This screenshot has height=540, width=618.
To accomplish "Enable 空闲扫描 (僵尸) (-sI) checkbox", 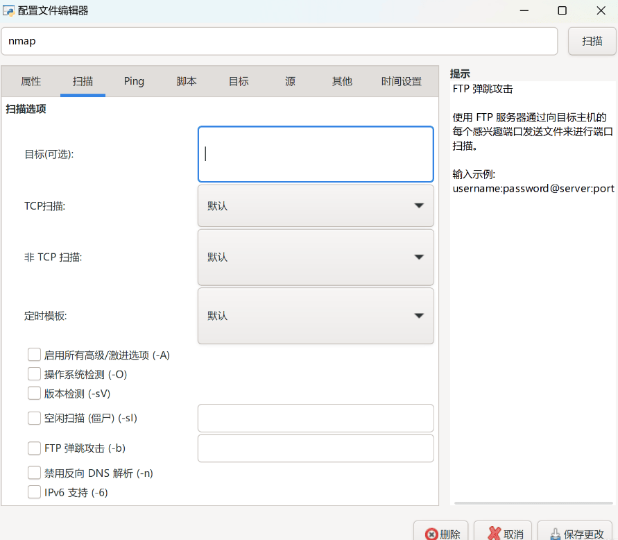I will [x=35, y=418].
